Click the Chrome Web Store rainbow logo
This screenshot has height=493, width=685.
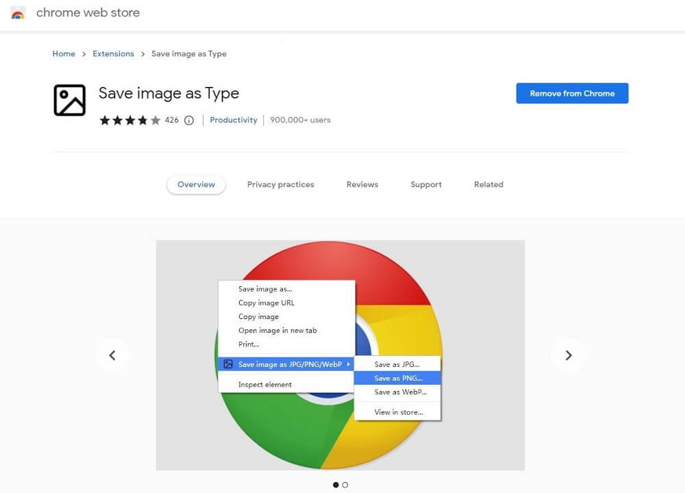[18, 13]
